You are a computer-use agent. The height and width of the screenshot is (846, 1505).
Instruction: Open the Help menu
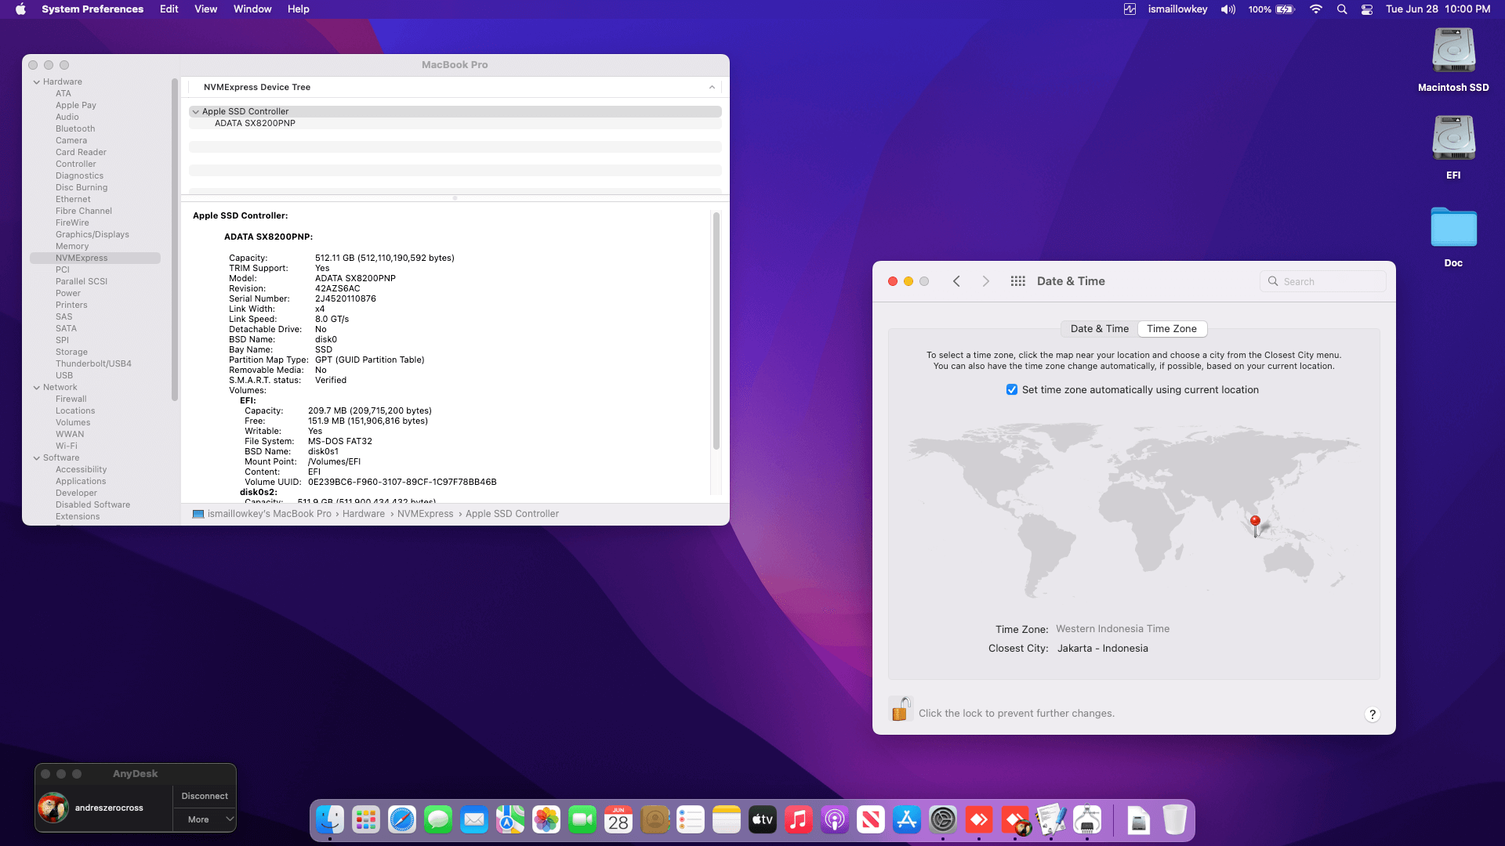point(298,9)
